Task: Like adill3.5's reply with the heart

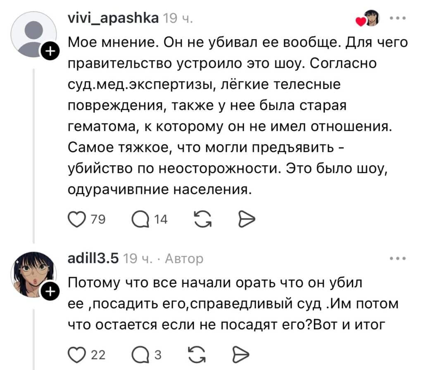Action: 74,354
